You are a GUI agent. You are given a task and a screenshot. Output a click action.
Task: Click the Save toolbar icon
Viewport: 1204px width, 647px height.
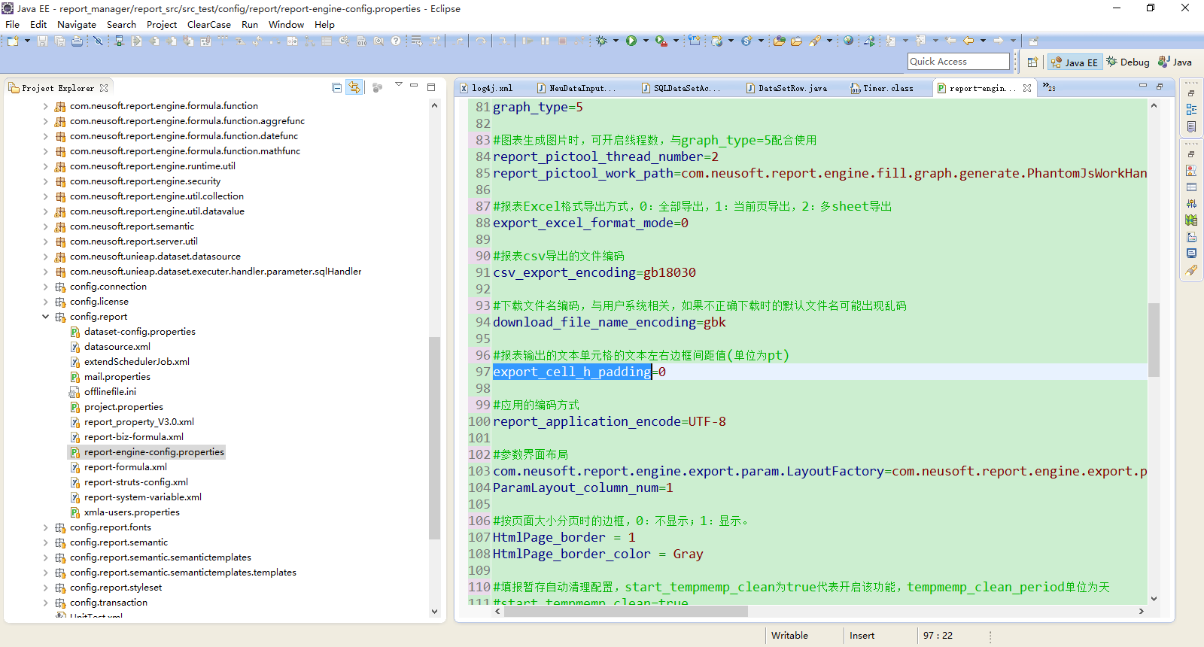point(42,41)
